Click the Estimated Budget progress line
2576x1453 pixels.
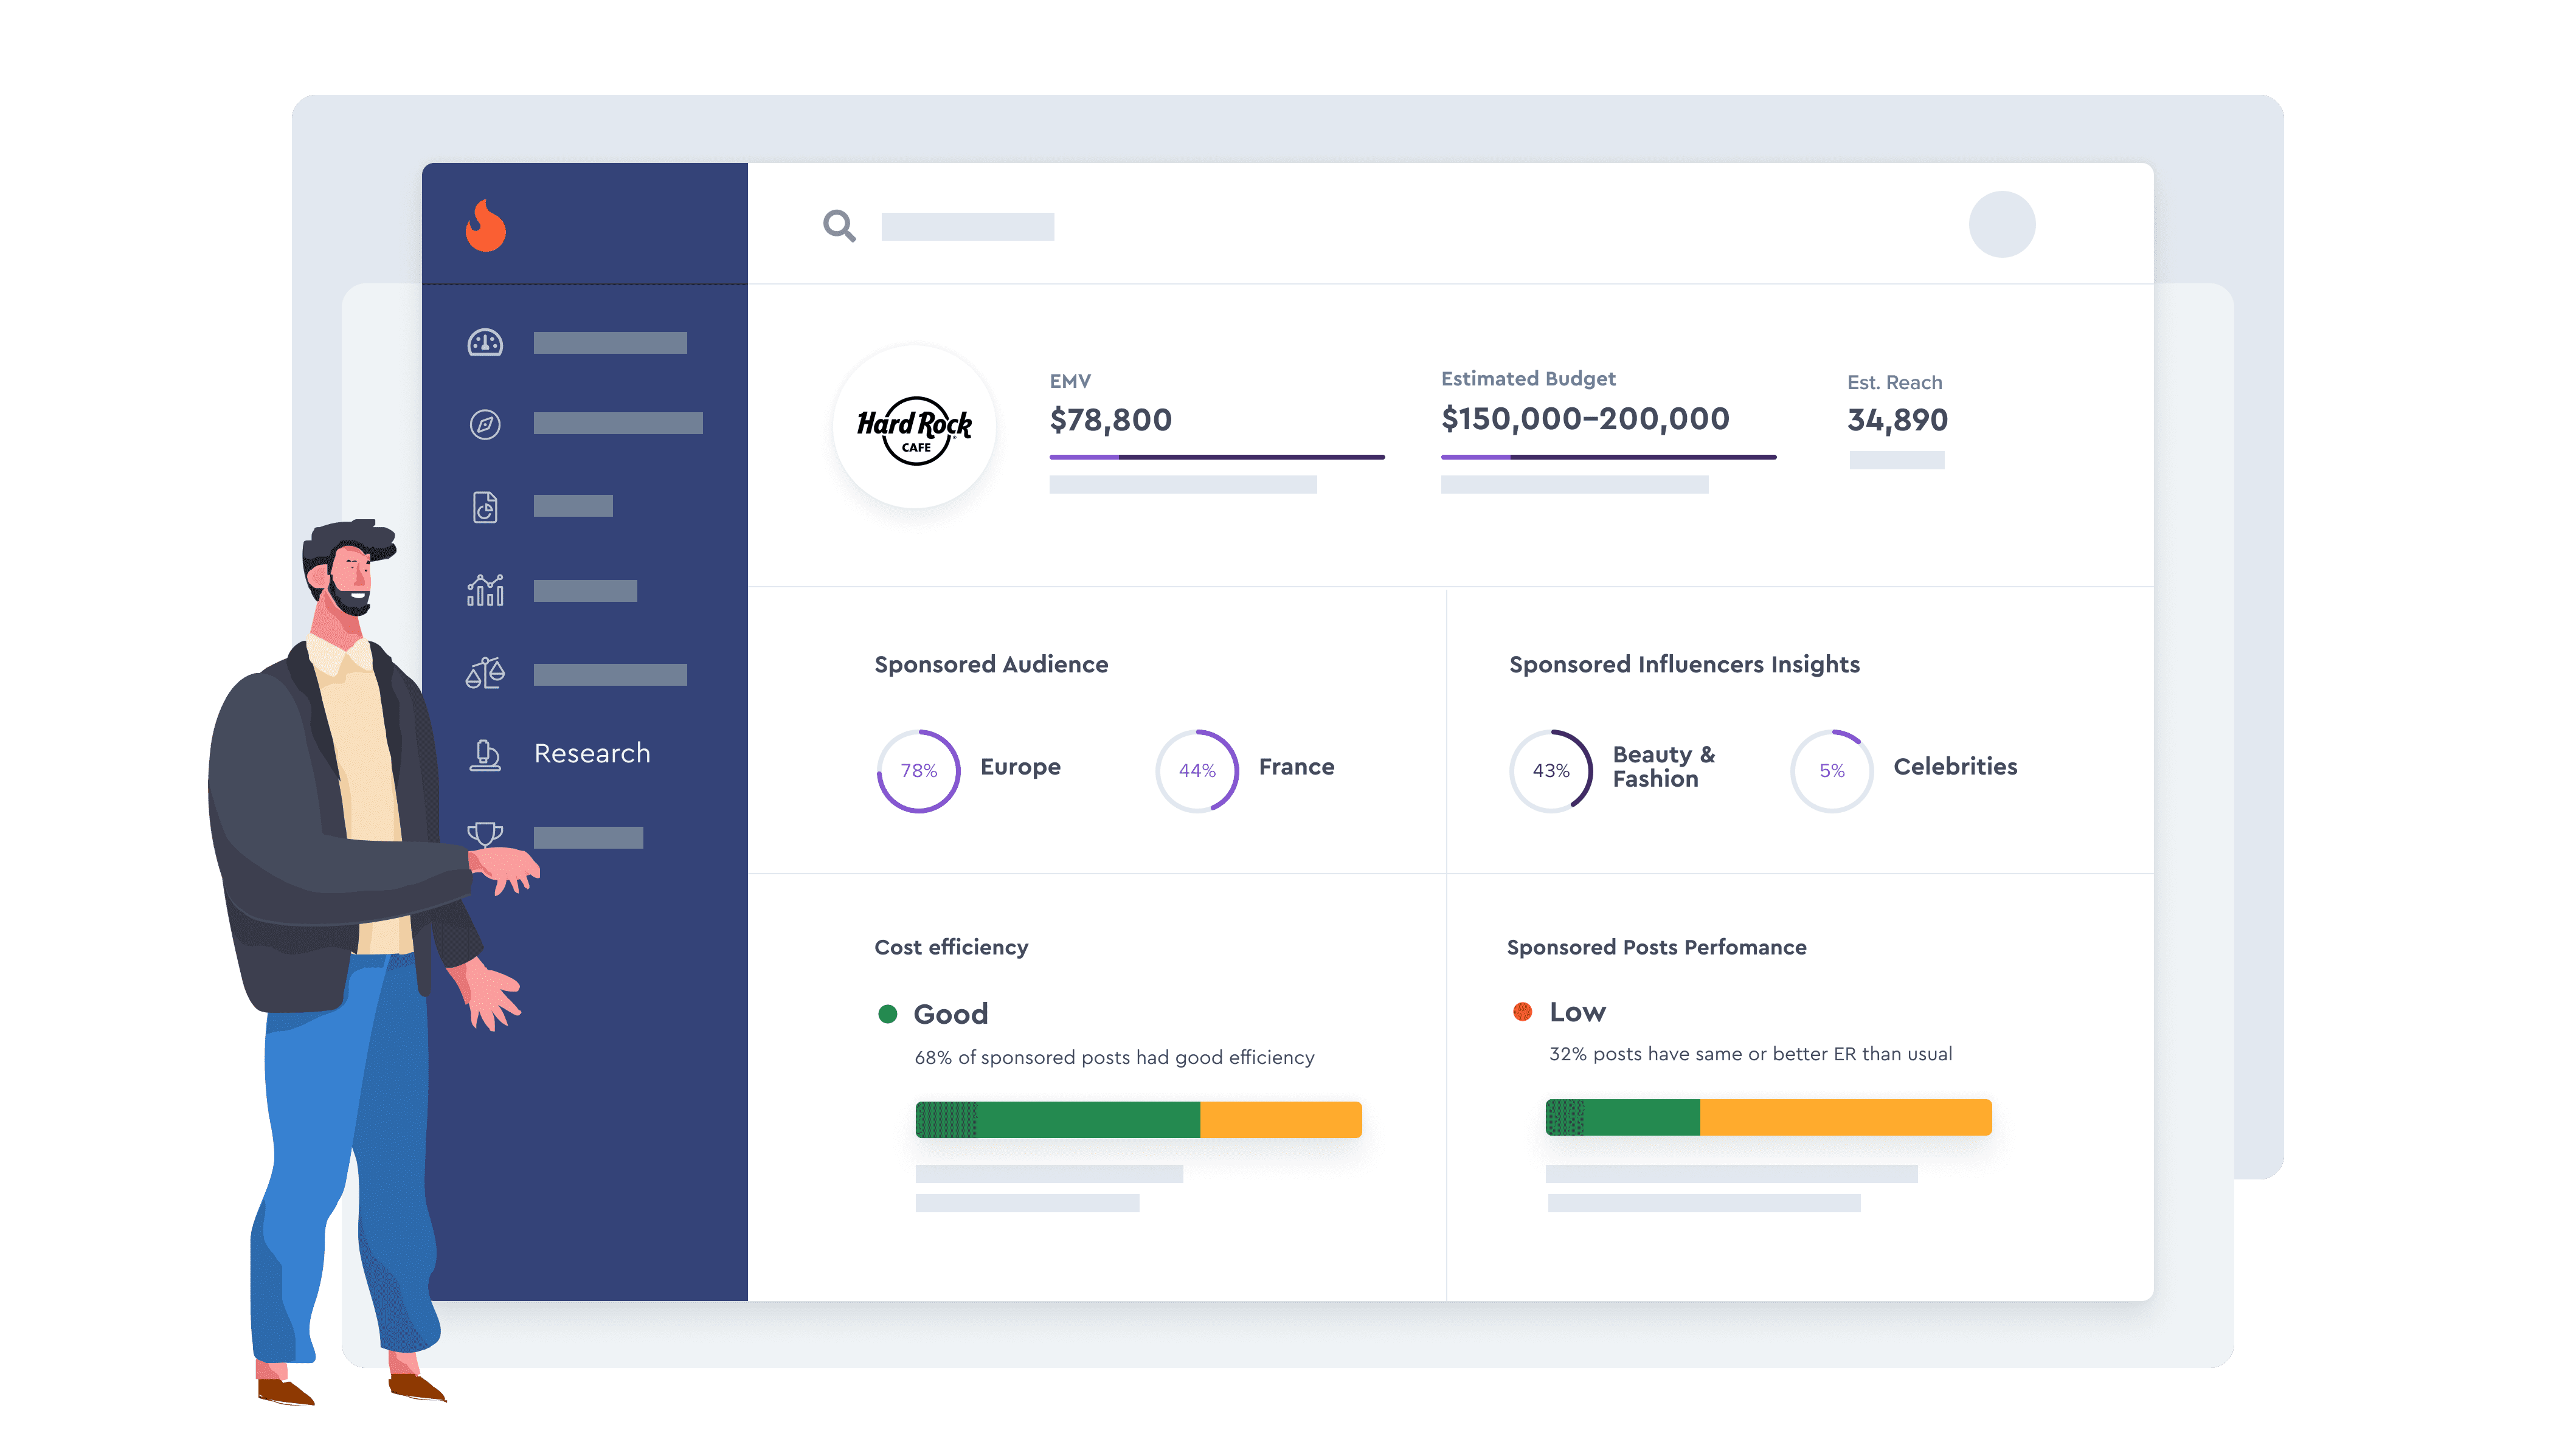click(1608, 457)
